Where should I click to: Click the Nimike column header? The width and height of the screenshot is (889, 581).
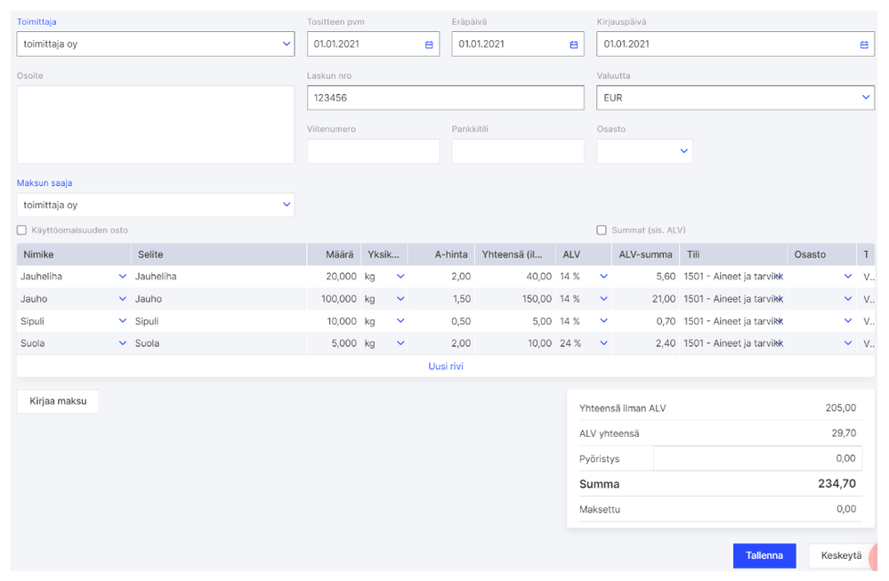tap(39, 254)
